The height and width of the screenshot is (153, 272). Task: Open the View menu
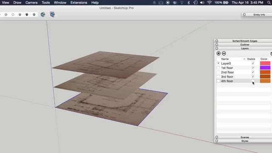coord(6,3)
